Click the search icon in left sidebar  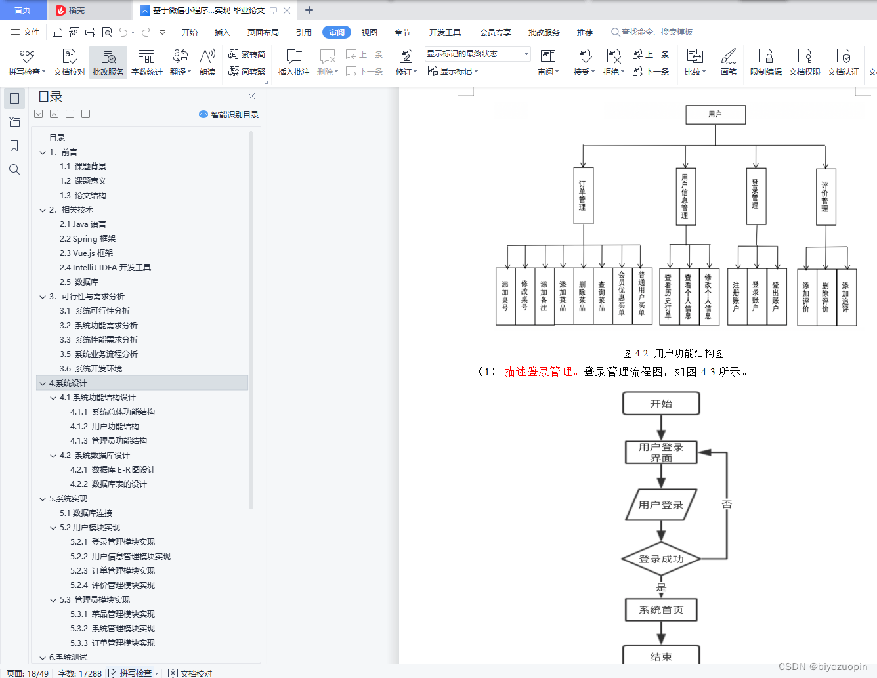point(14,169)
